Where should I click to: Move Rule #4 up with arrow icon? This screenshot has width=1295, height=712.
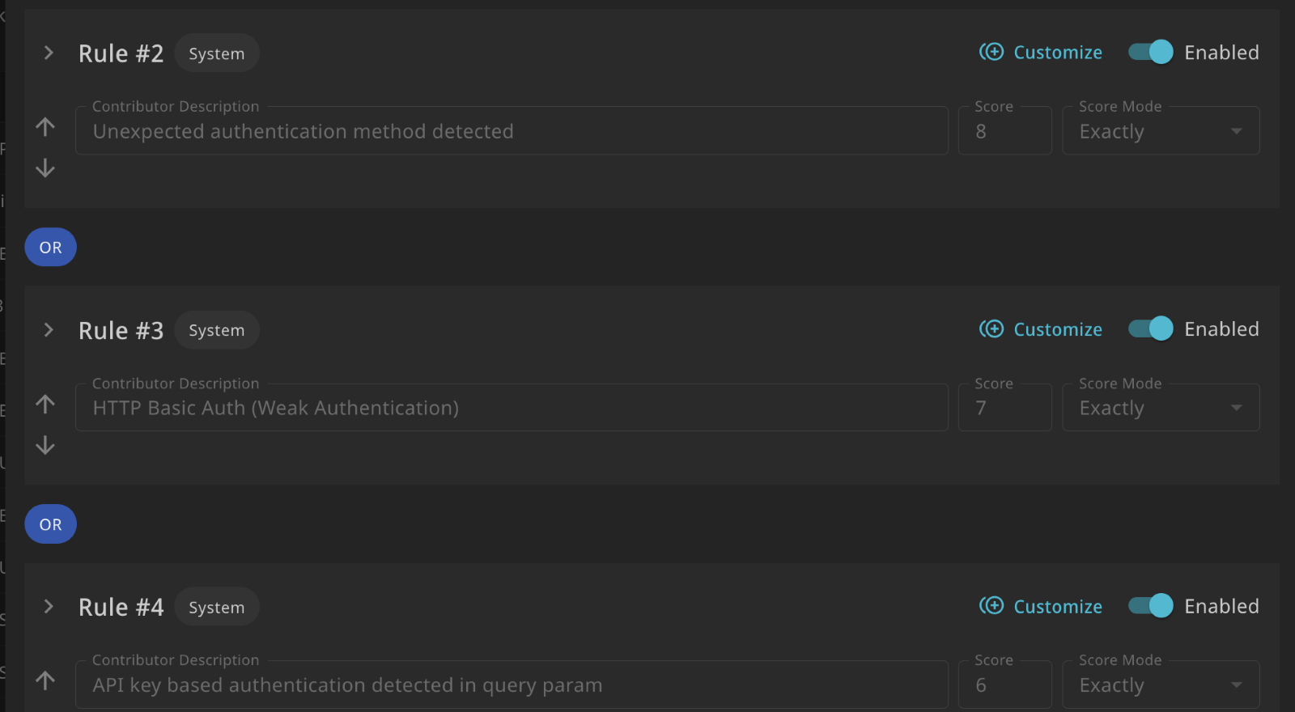(45, 680)
